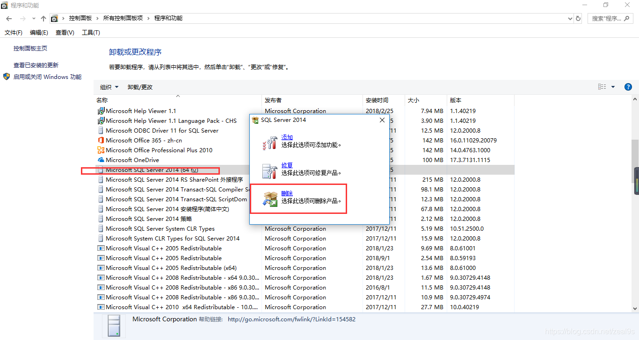Select Help Viewer Language Pack CHS icon
This screenshot has height=340, width=639.
pyautogui.click(x=101, y=121)
